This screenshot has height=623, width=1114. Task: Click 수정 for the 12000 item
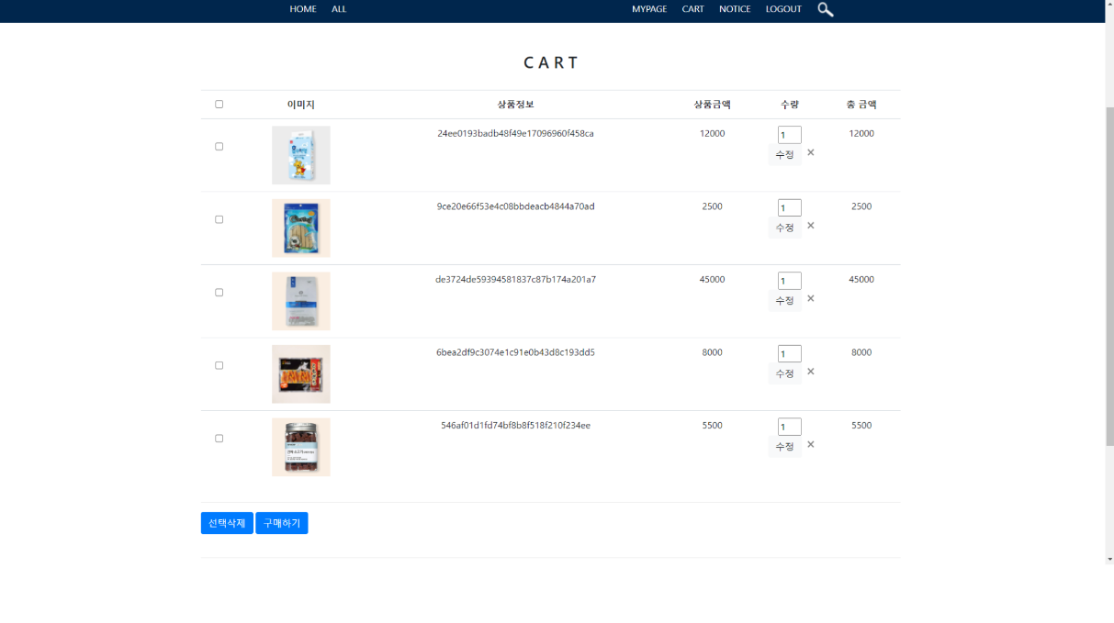[x=784, y=155]
